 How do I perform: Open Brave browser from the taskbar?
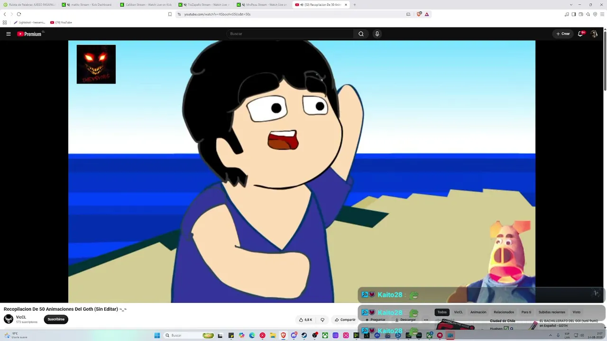(x=283, y=335)
